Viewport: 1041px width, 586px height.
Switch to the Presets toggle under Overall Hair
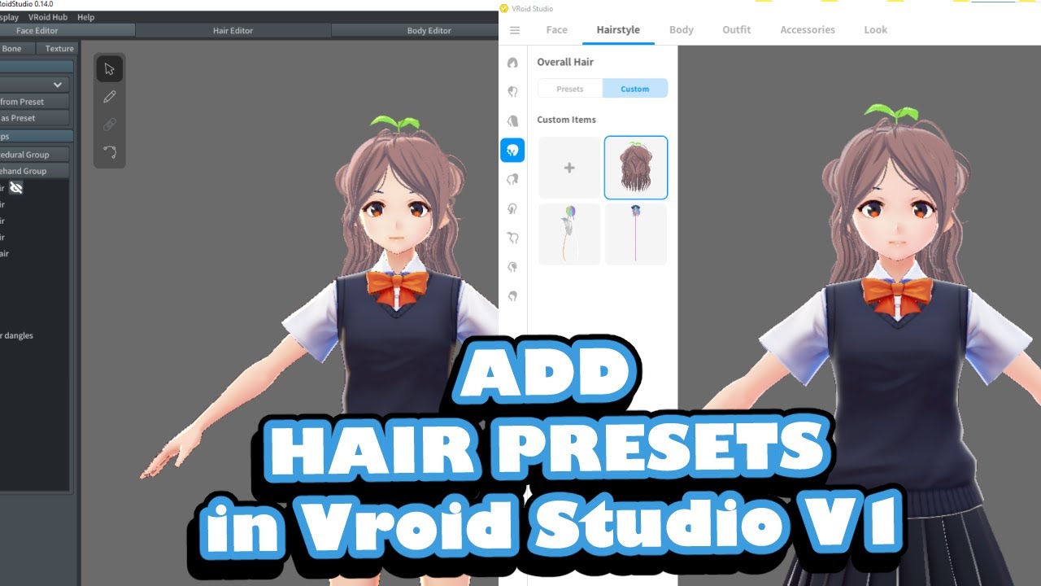570,89
